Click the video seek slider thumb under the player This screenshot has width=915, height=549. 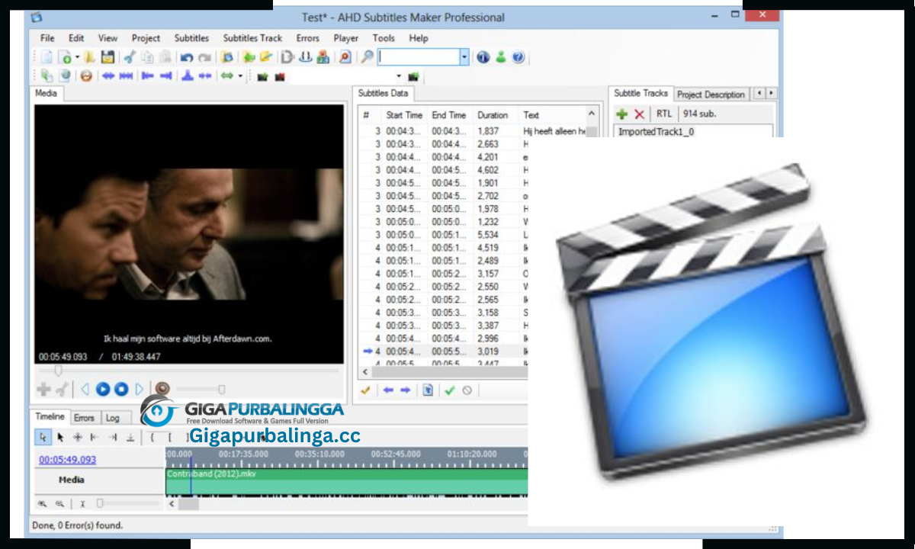coord(57,371)
